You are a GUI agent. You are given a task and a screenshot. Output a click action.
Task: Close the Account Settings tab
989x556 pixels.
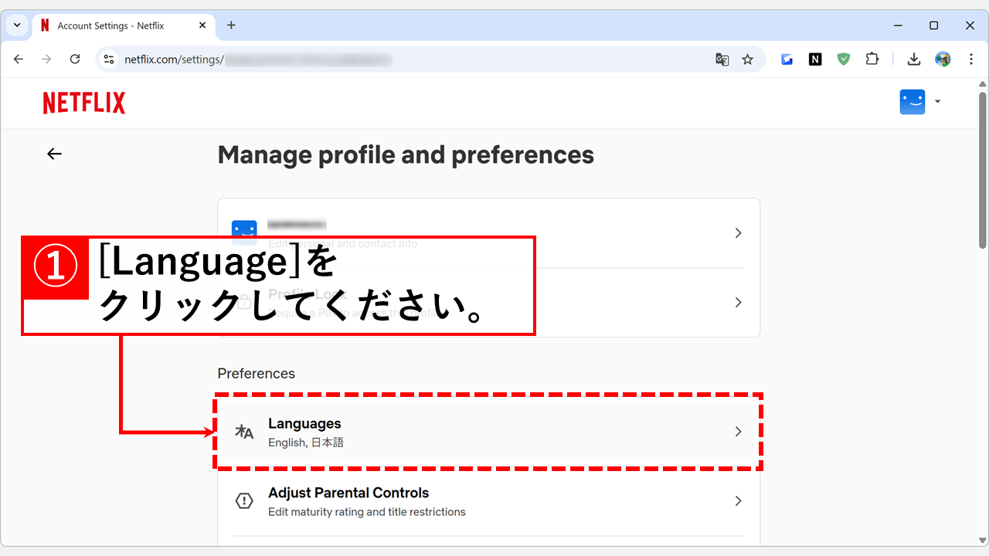[202, 25]
